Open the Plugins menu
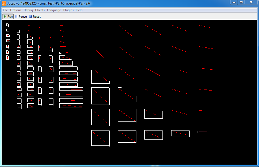Viewport: 259px width, 167px height. [68, 10]
